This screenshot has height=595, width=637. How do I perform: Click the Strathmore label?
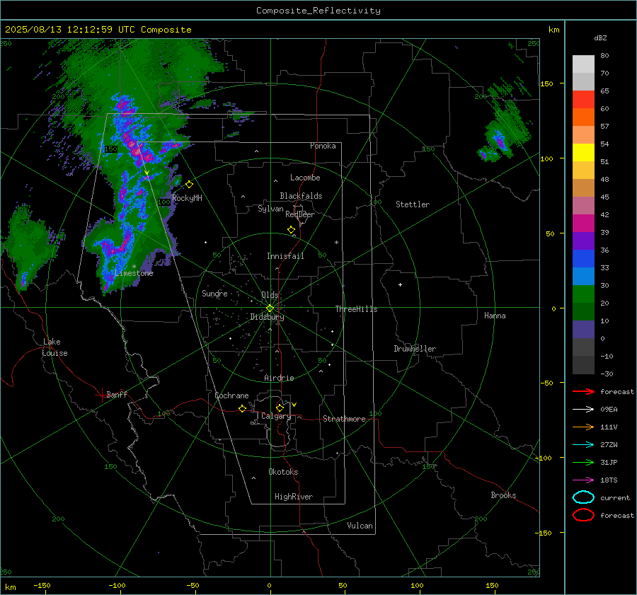(x=344, y=419)
